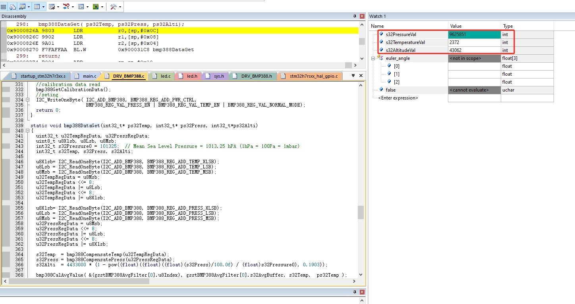The width and height of the screenshot is (575, 304).
Task: Click the Disassembly vertical scrollbar thumb
Action: coord(362,41)
